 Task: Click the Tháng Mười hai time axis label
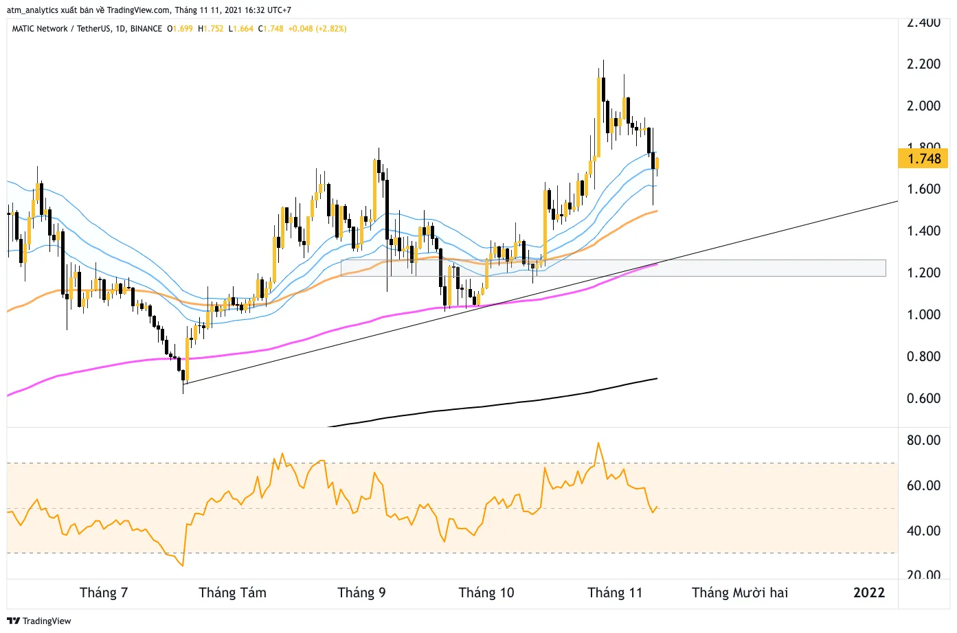point(740,593)
